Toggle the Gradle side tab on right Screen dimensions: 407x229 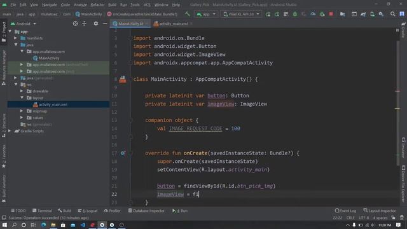coord(403,30)
